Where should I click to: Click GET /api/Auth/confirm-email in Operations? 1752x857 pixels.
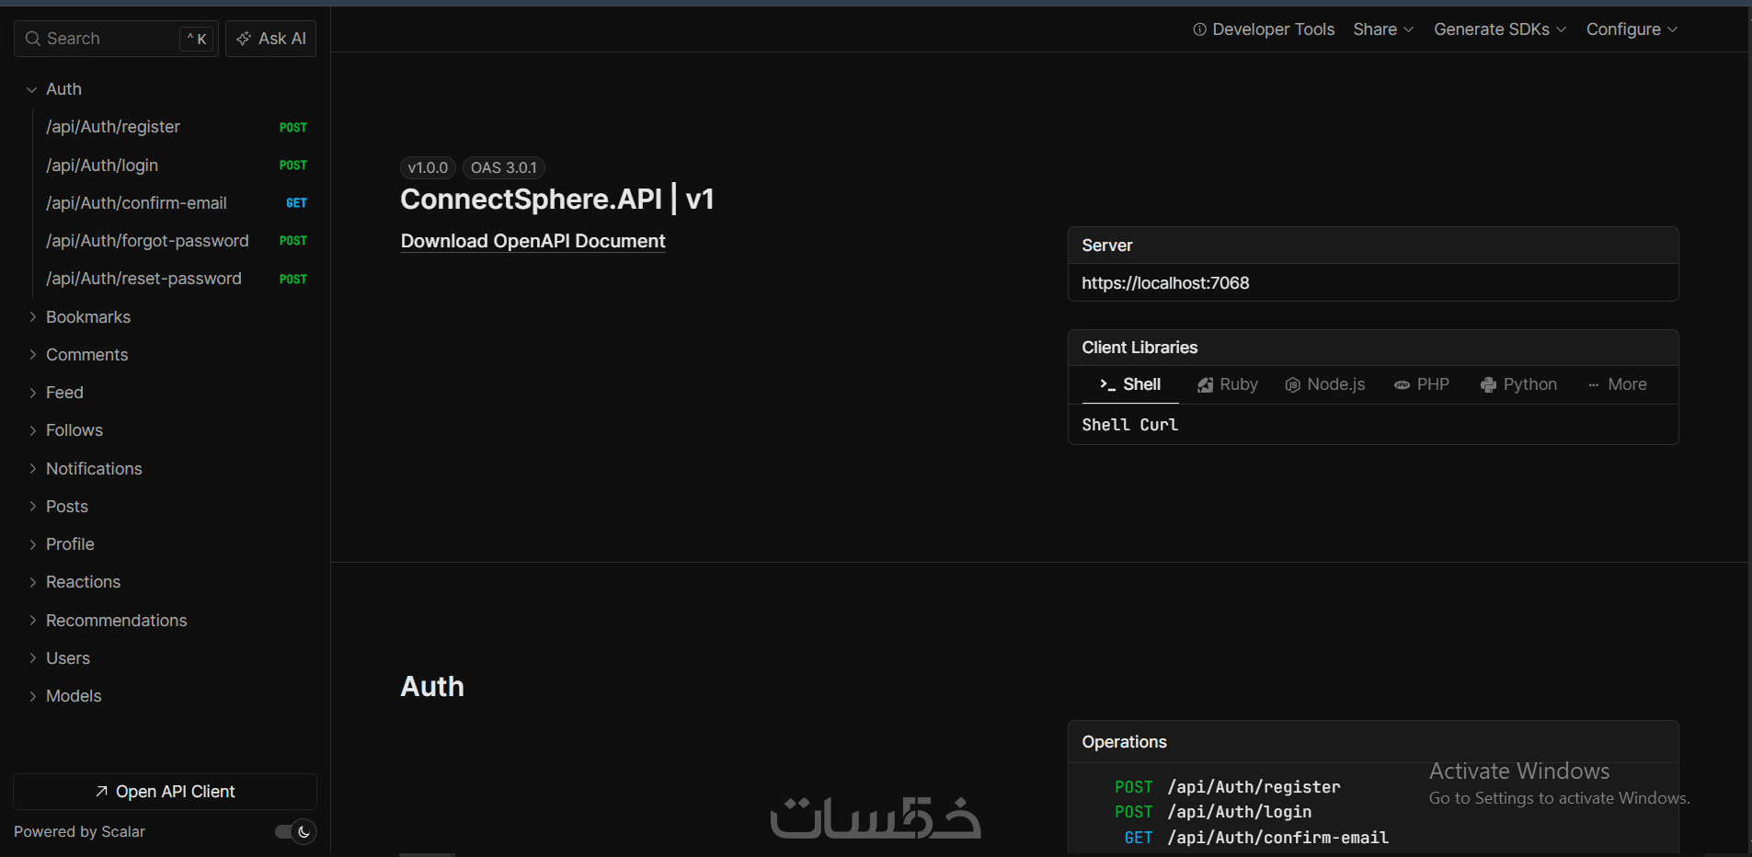click(x=1255, y=838)
